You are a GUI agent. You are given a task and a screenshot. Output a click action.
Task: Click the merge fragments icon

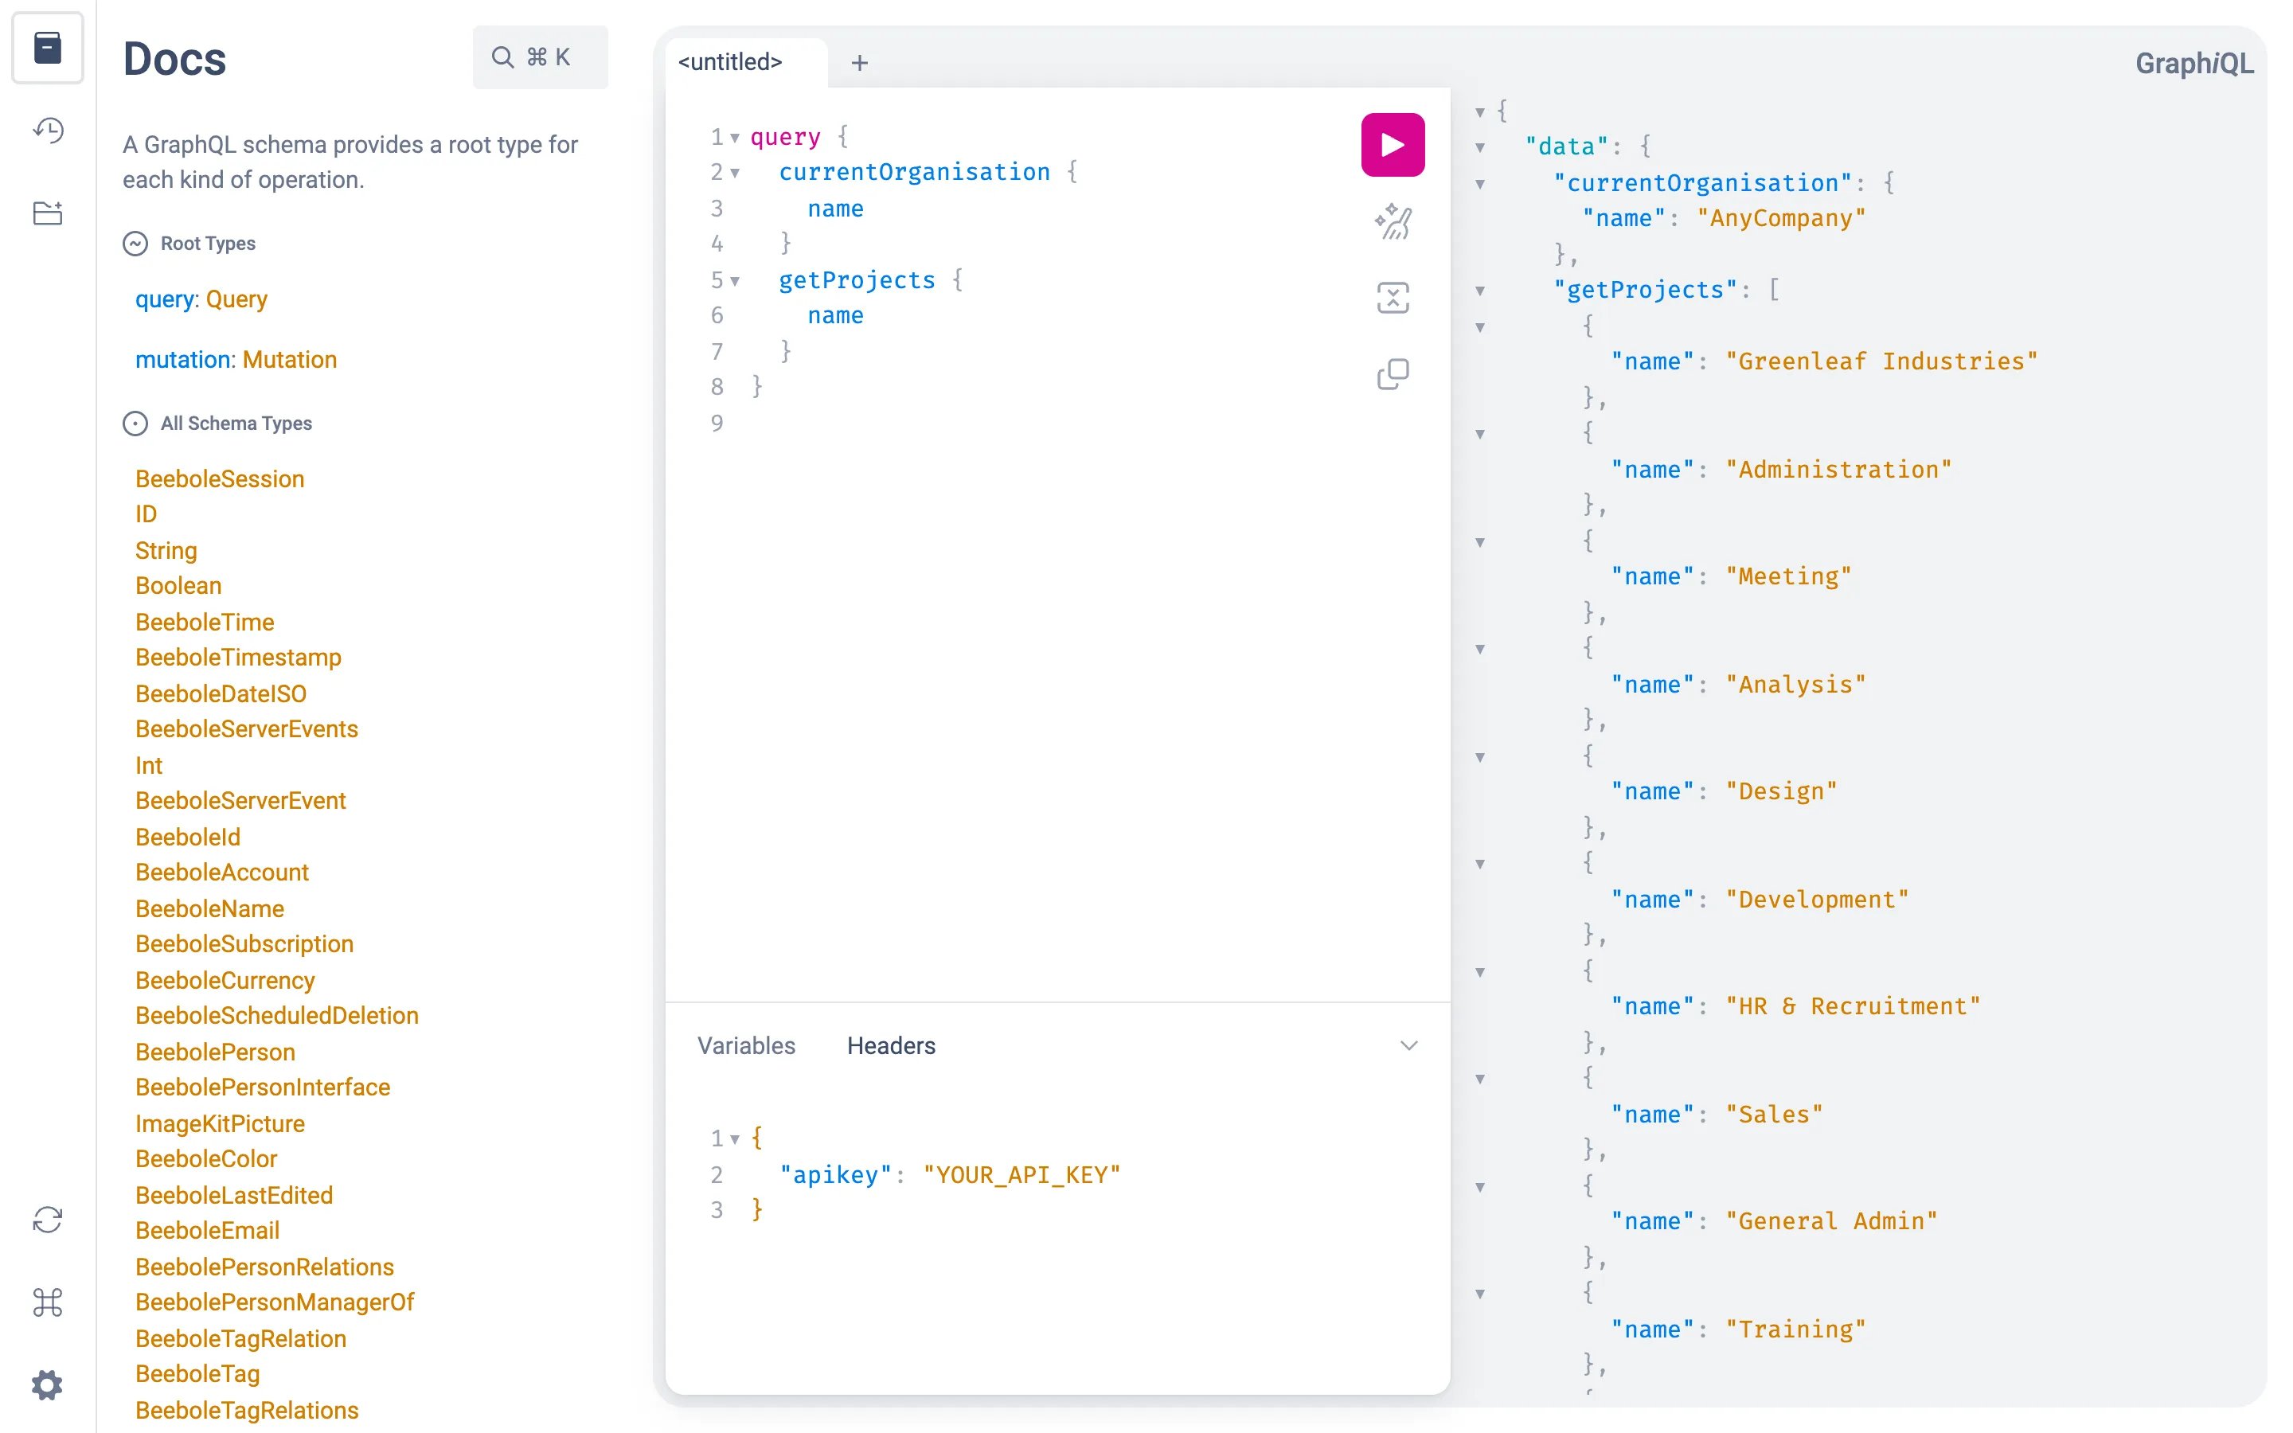(x=1392, y=298)
